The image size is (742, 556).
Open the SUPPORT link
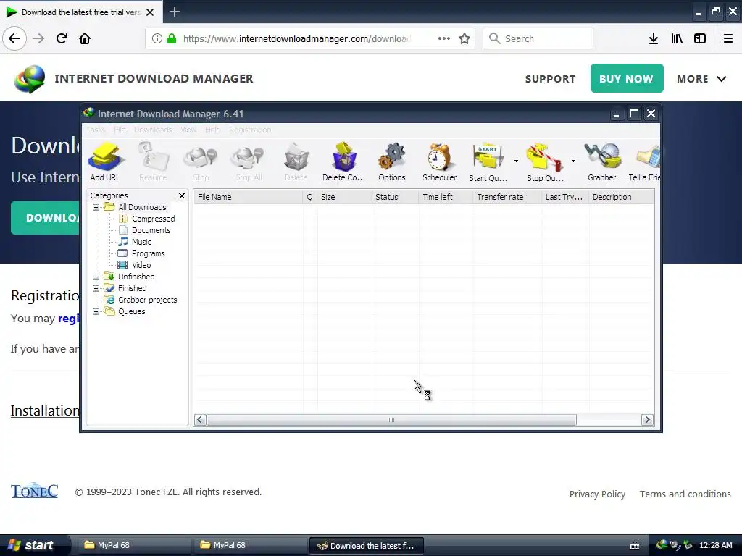pyautogui.click(x=551, y=79)
